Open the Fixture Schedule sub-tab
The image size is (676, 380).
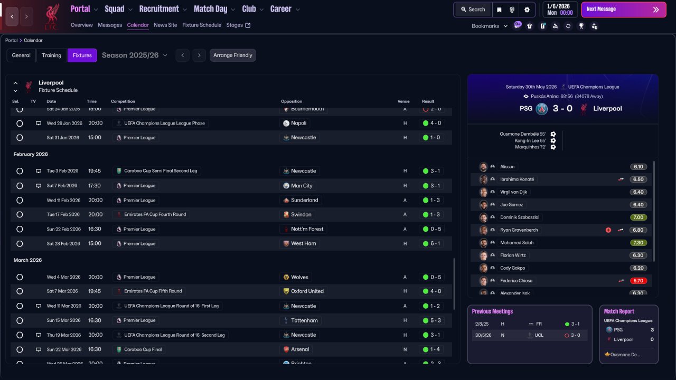pyautogui.click(x=202, y=25)
